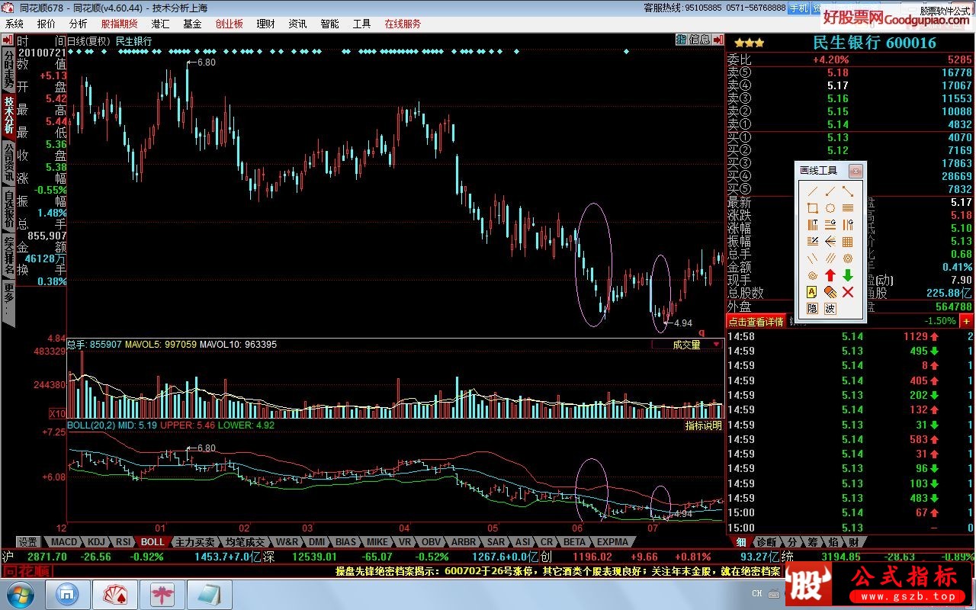The height and width of the screenshot is (610, 976).
Task: Select the Gann fan lines tool
Action: 830,241
